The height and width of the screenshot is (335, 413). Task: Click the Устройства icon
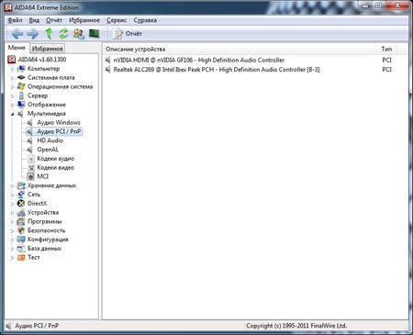pos(21,212)
